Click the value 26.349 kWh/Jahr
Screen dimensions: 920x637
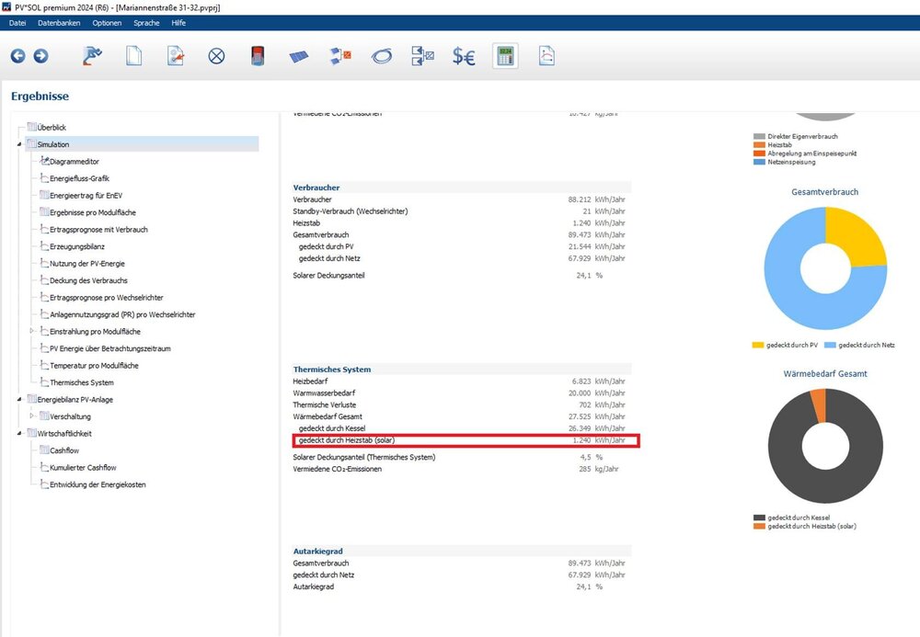click(x=596, y=428)
